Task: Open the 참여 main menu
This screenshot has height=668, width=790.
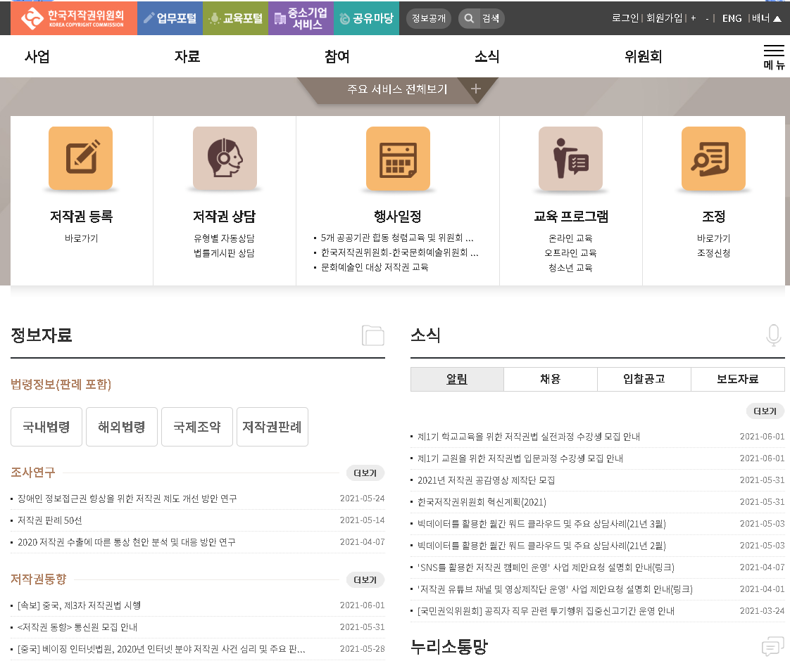Action: [x=337, y=56]
